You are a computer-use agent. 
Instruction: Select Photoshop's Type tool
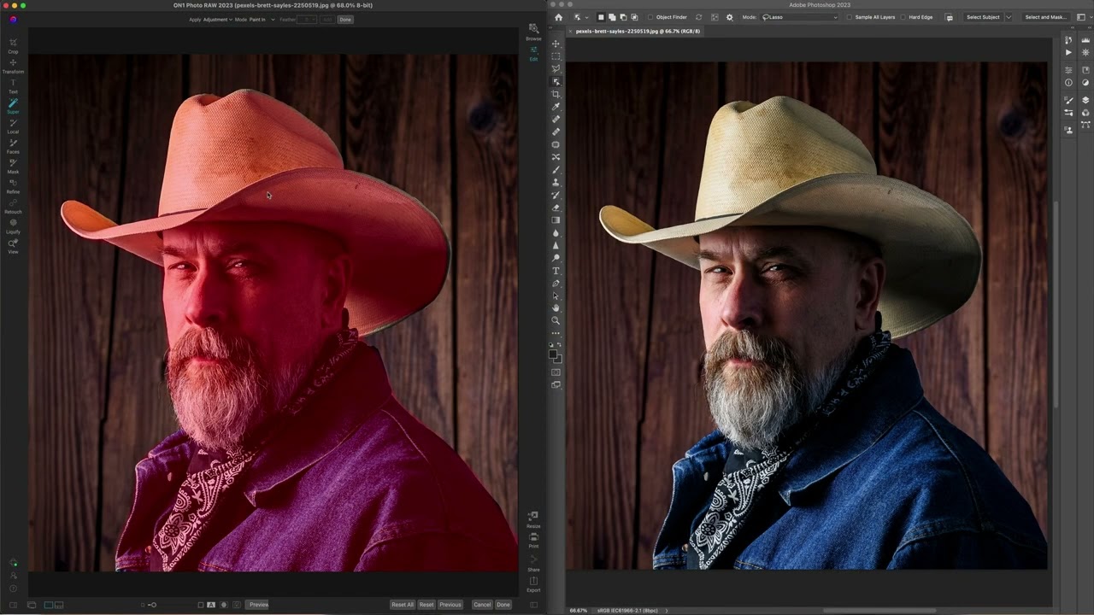pos(556,271)
